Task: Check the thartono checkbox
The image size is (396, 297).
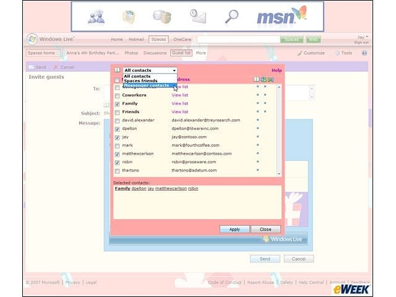Action: click(x=117, y=171)
